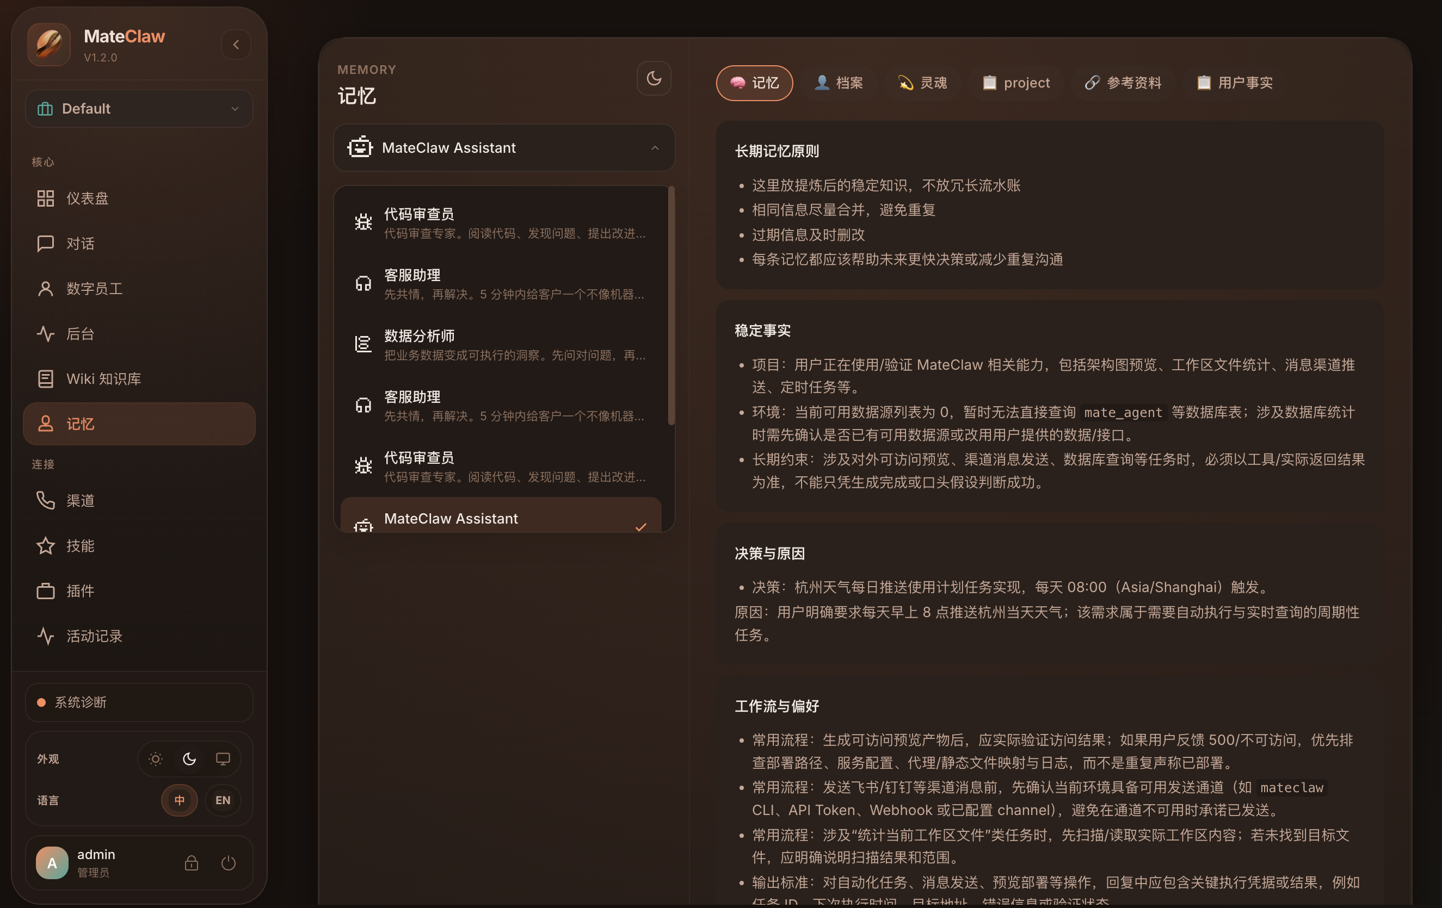Collapse the MateClaw Assistant agent selector
Image resolution: width=1442 pixels, height=908 pixels.
point(655,148)
